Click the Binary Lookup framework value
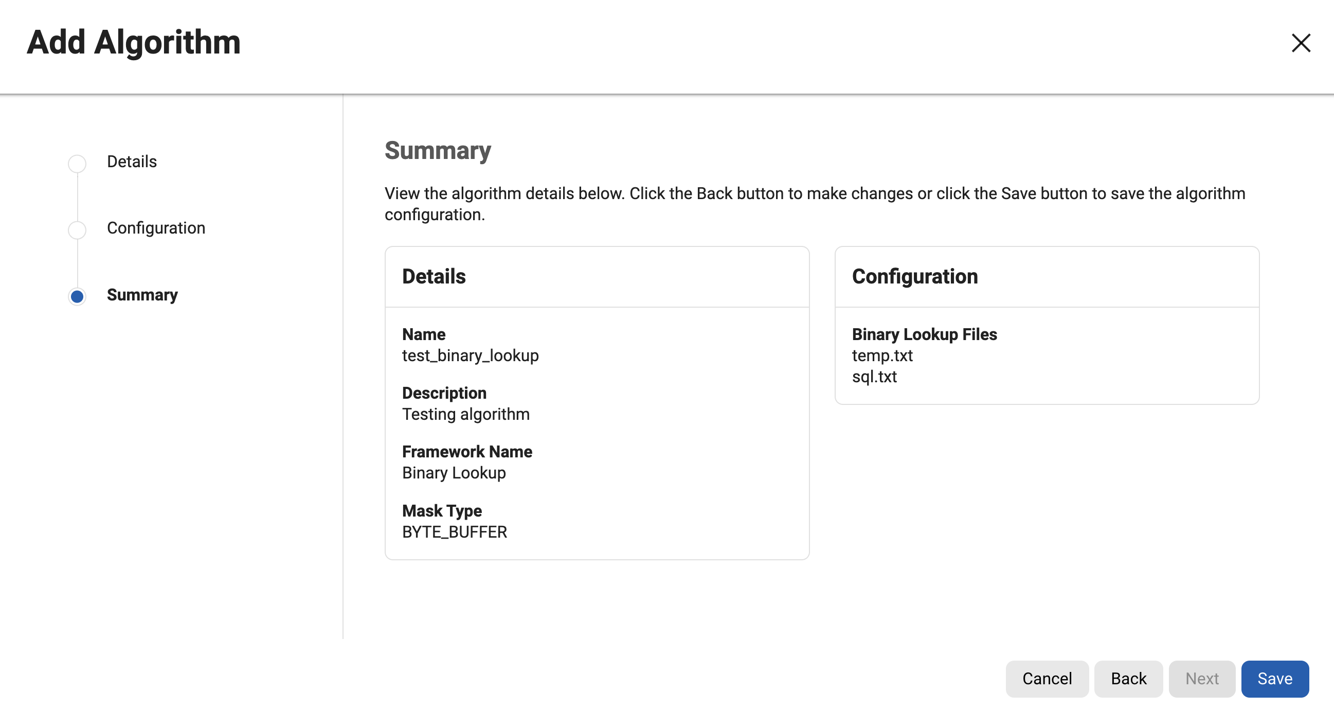 tap(454, 473)
